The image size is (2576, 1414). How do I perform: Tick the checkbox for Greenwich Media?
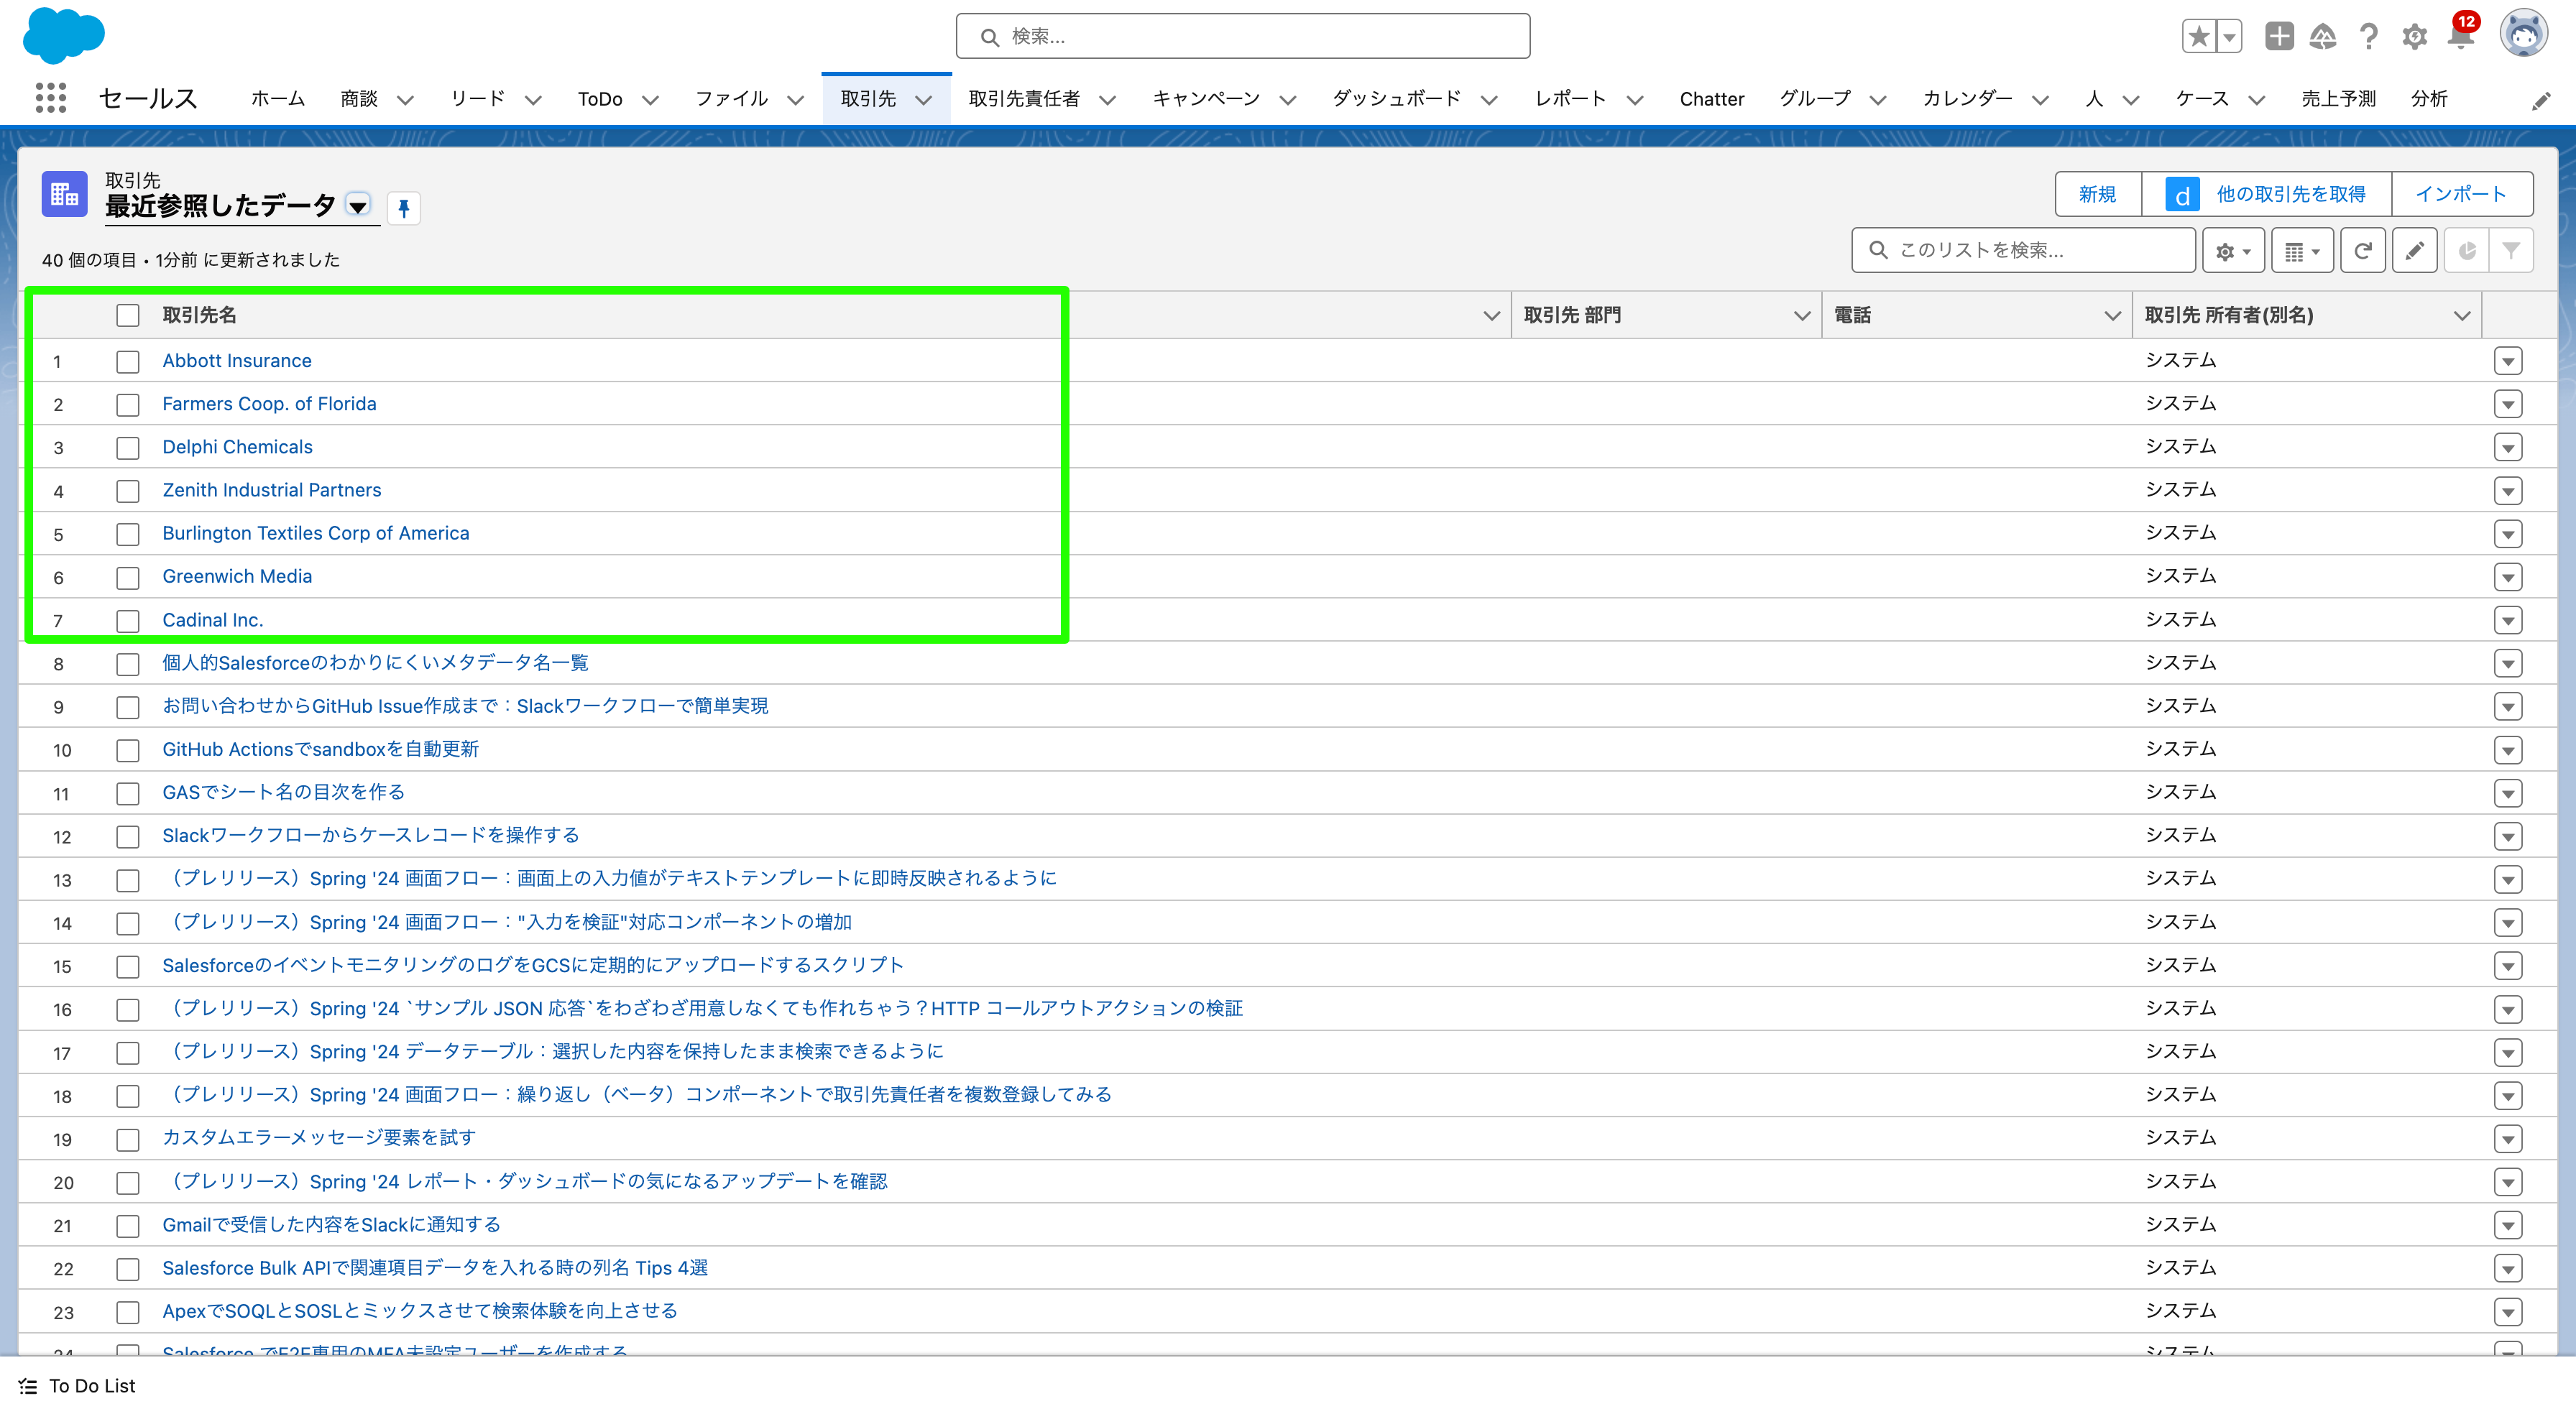point(128,578)
